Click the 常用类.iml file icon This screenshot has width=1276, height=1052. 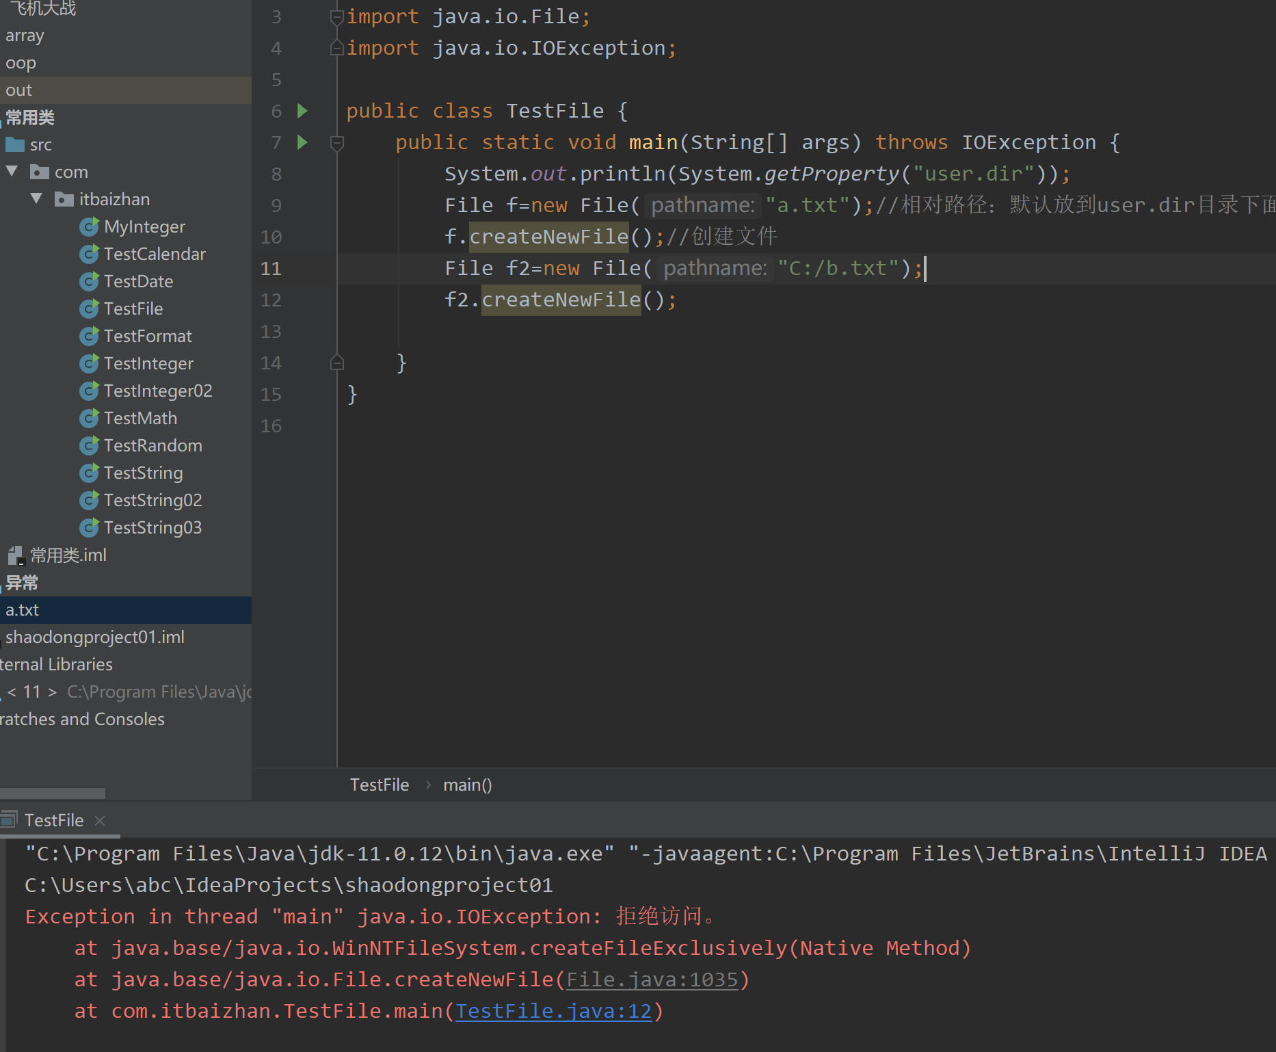click(16, 555)
